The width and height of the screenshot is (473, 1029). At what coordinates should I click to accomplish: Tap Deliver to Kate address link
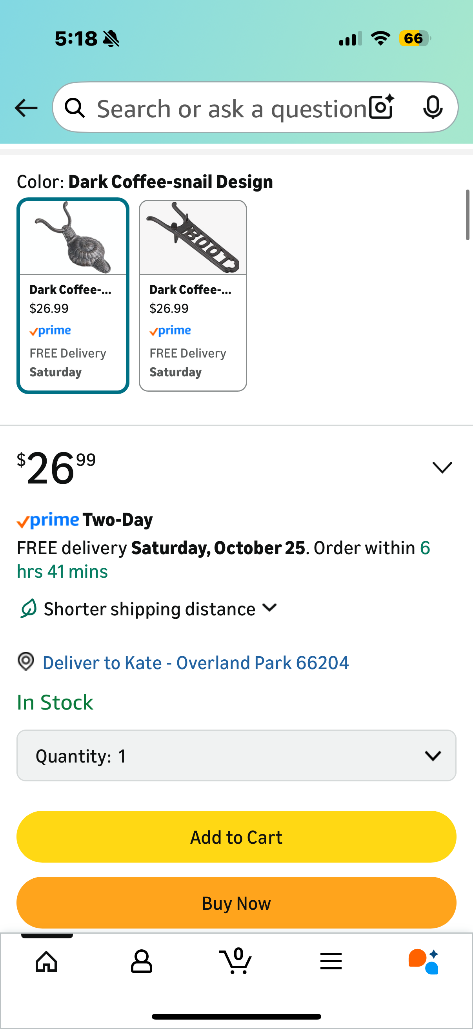click(196, 663)
